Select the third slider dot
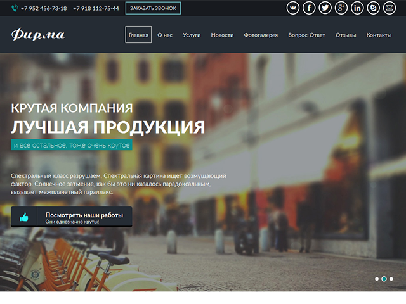 [391, 279]
